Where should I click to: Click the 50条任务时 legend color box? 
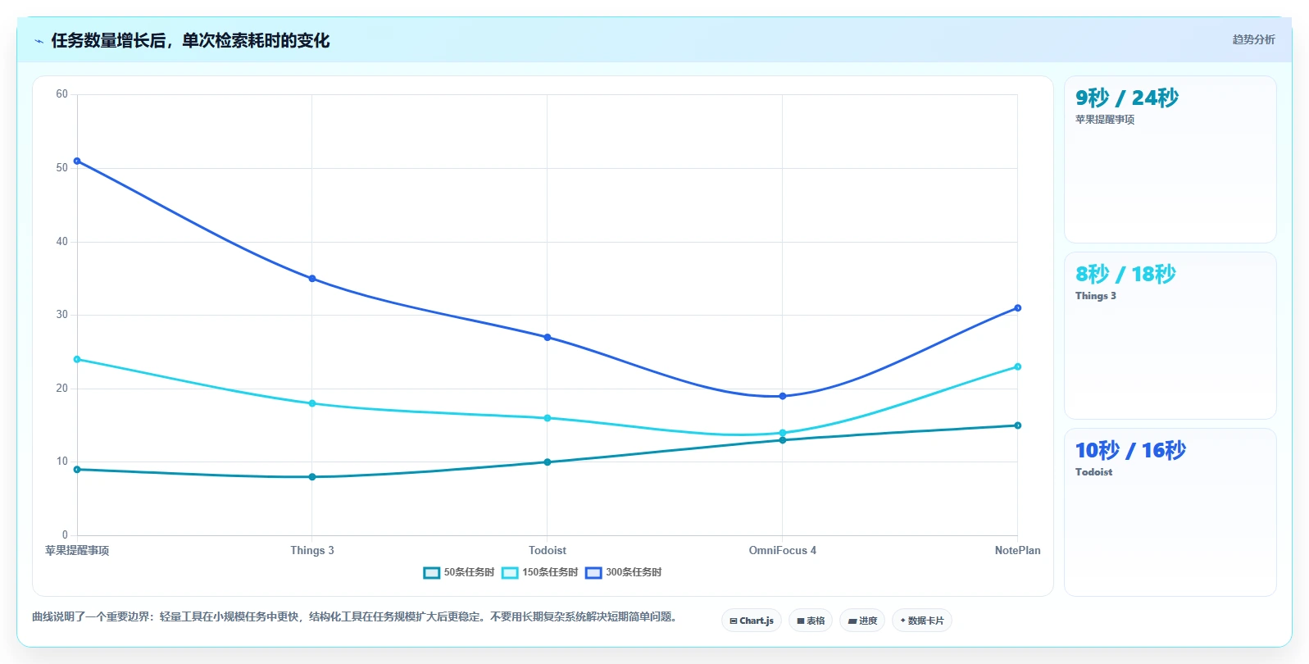[432, 572]
